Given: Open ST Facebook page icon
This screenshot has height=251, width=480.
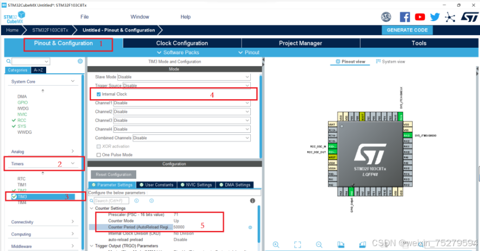Looking at the screenshot, I should (x=405, y=17).
